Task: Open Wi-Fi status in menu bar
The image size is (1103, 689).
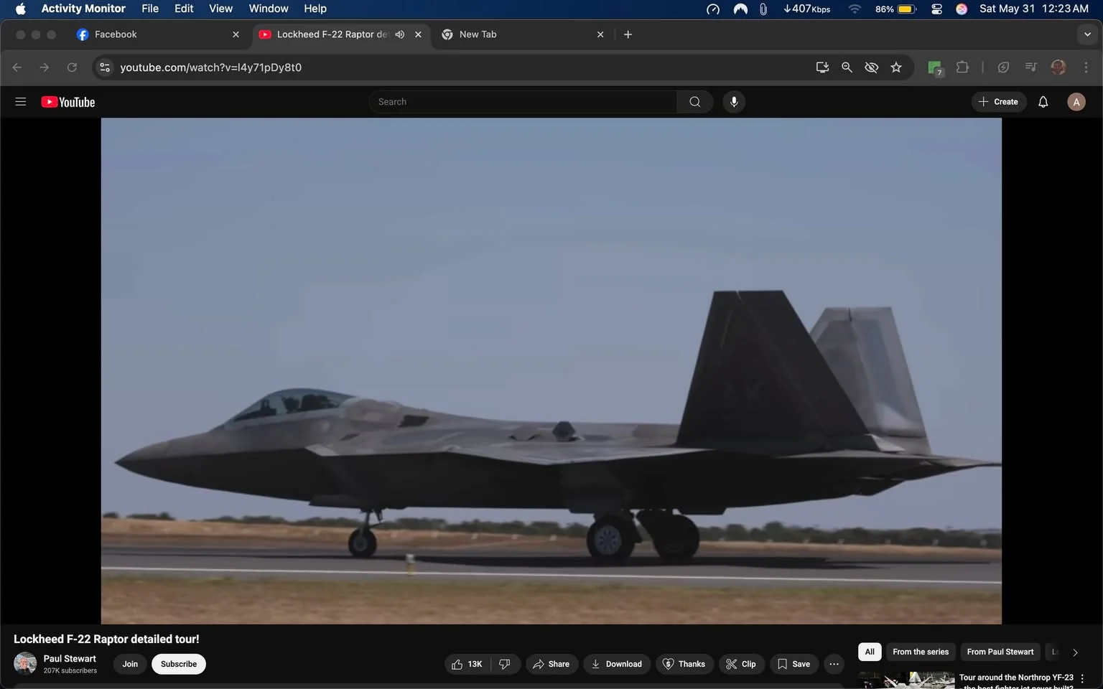Action: point(855,9)
